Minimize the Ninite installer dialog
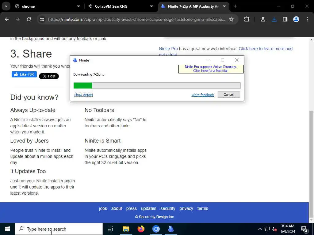The height and width of the screenshot is (235, 314). 209,60
